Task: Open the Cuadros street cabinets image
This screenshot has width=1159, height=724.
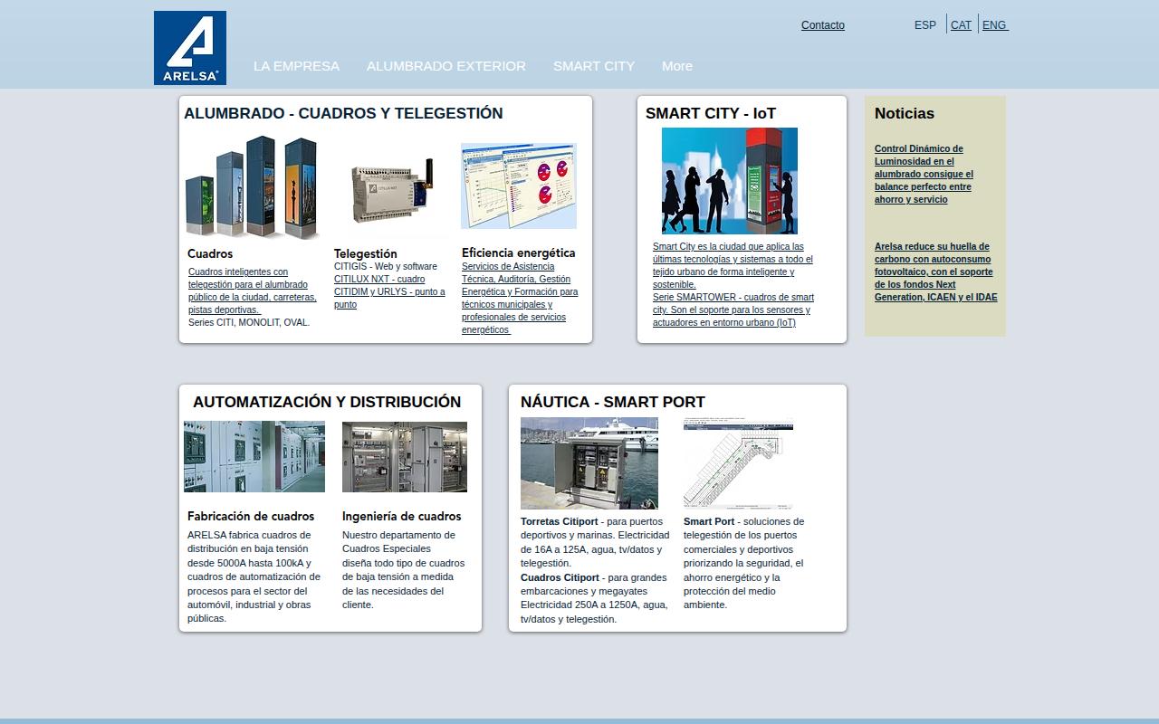Action: tap(253, 187)
